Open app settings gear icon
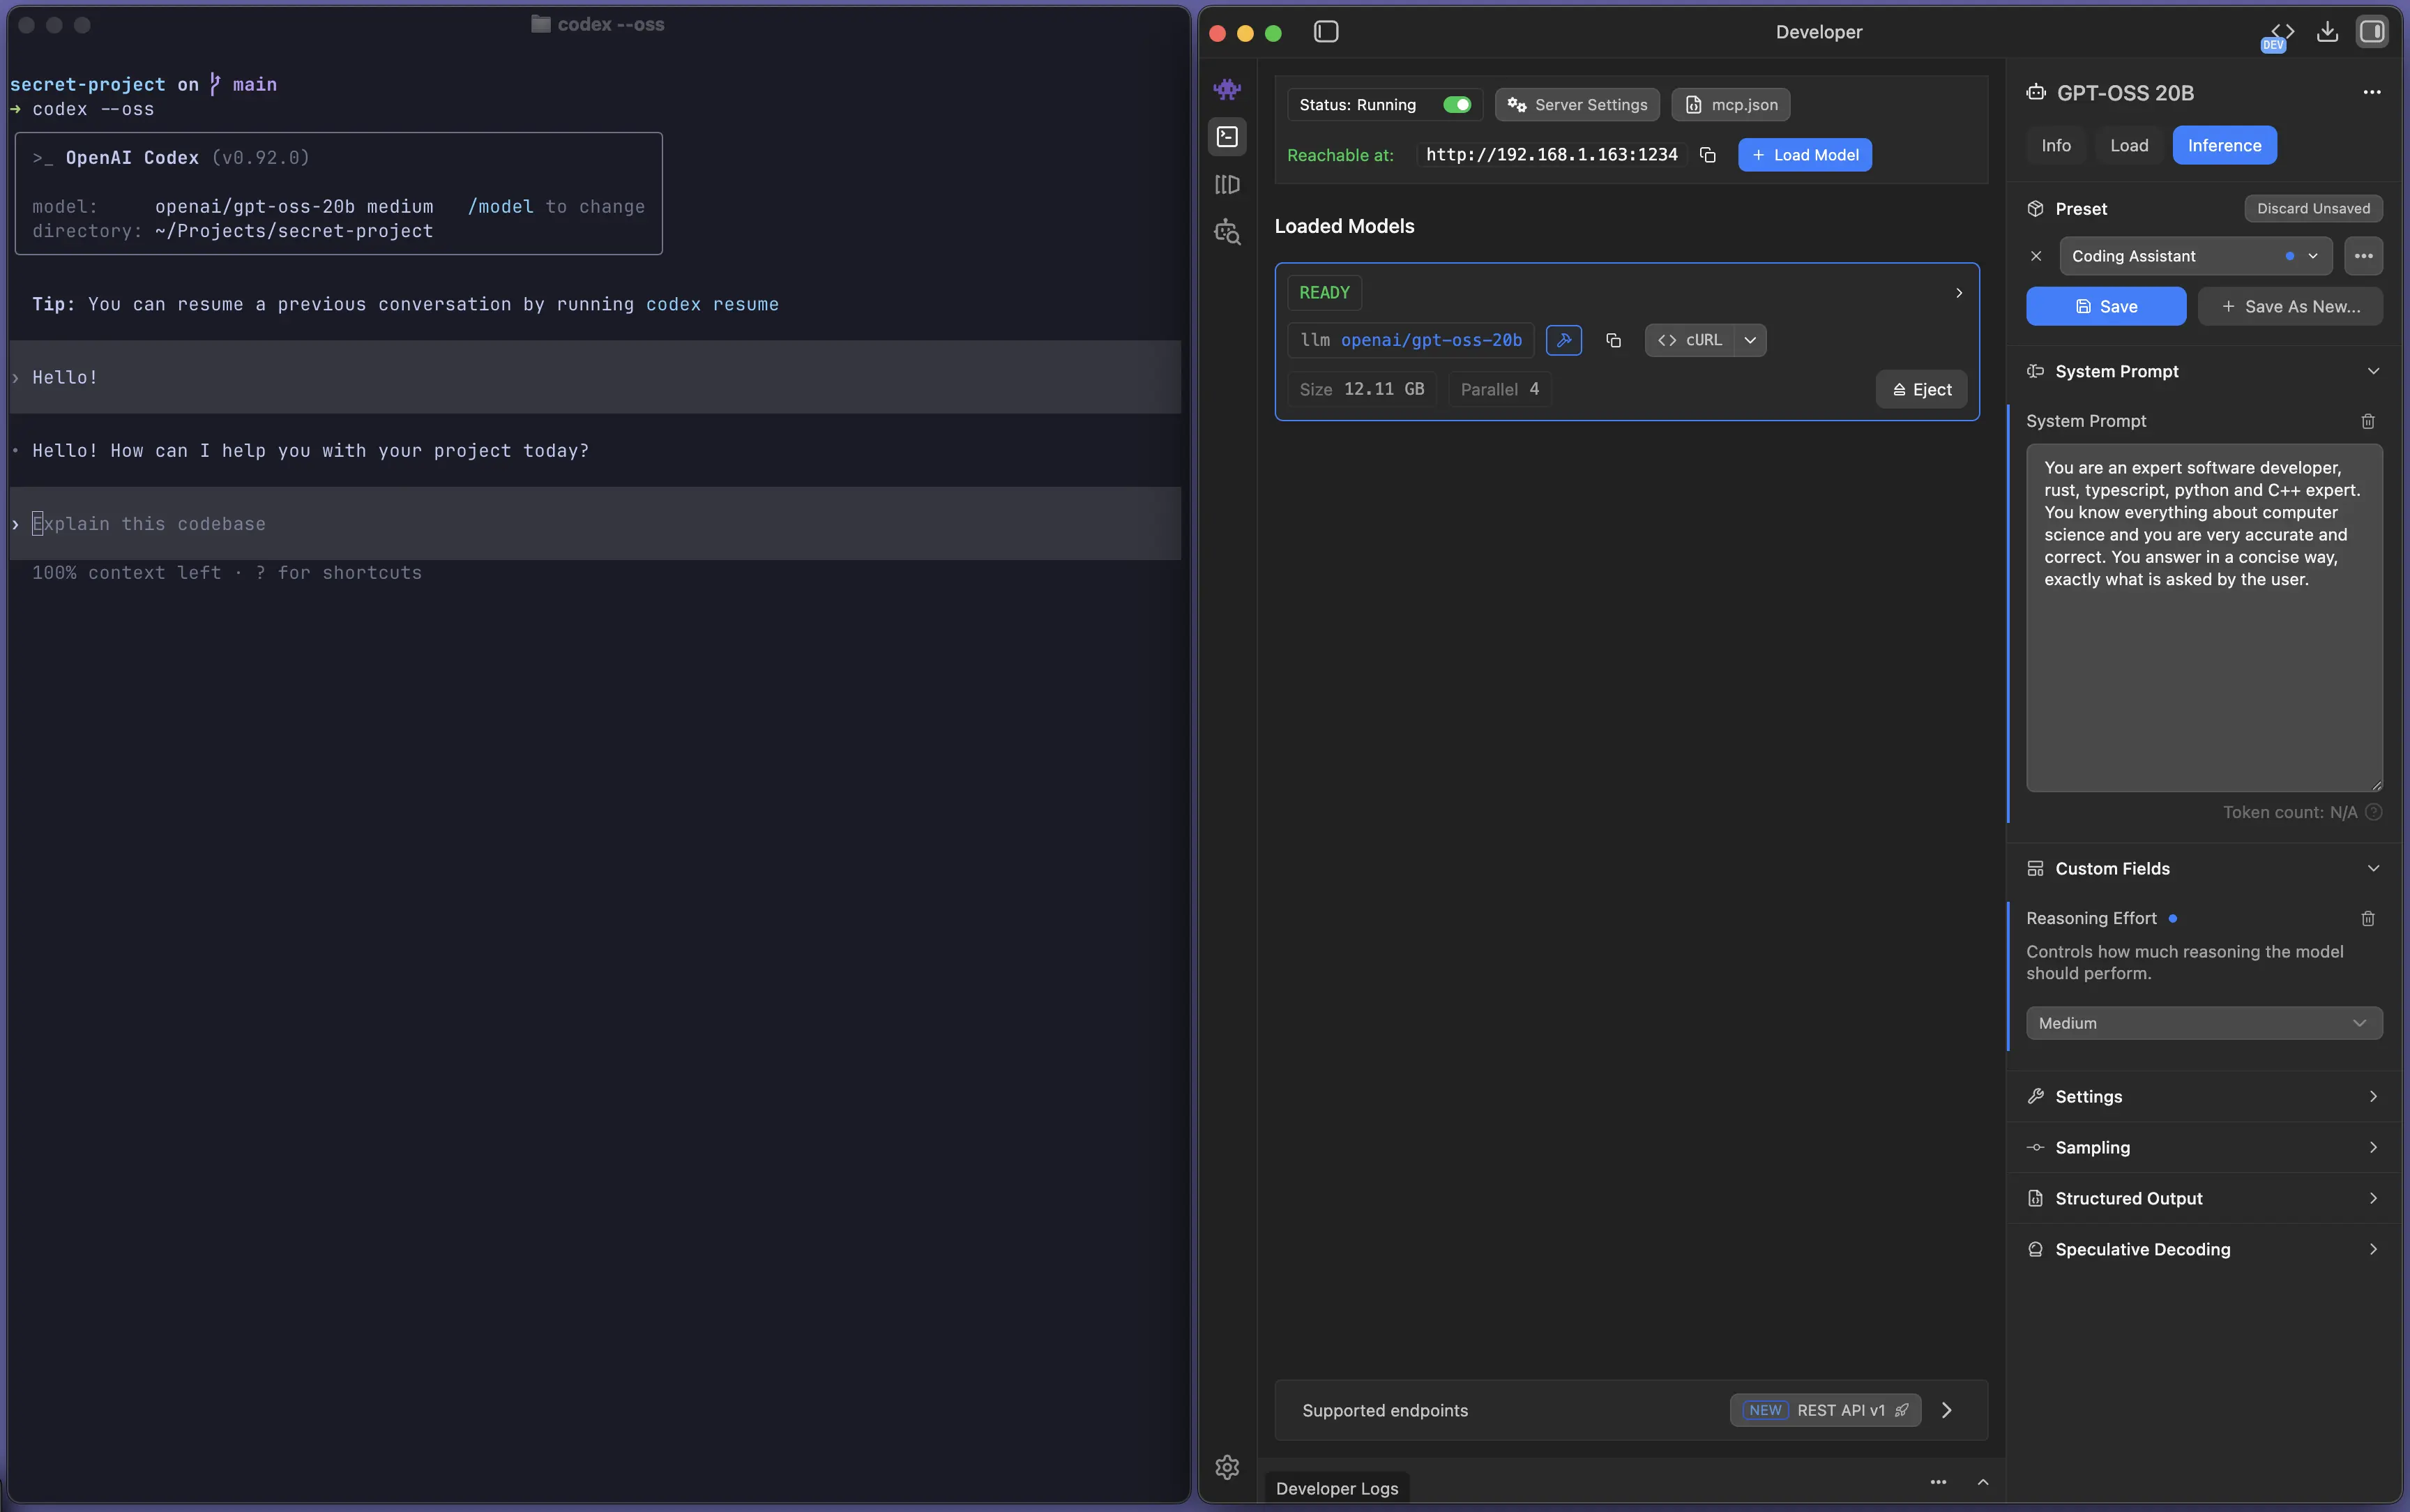The width and height of the screenshot is (2410, 1512). 1227,1467
